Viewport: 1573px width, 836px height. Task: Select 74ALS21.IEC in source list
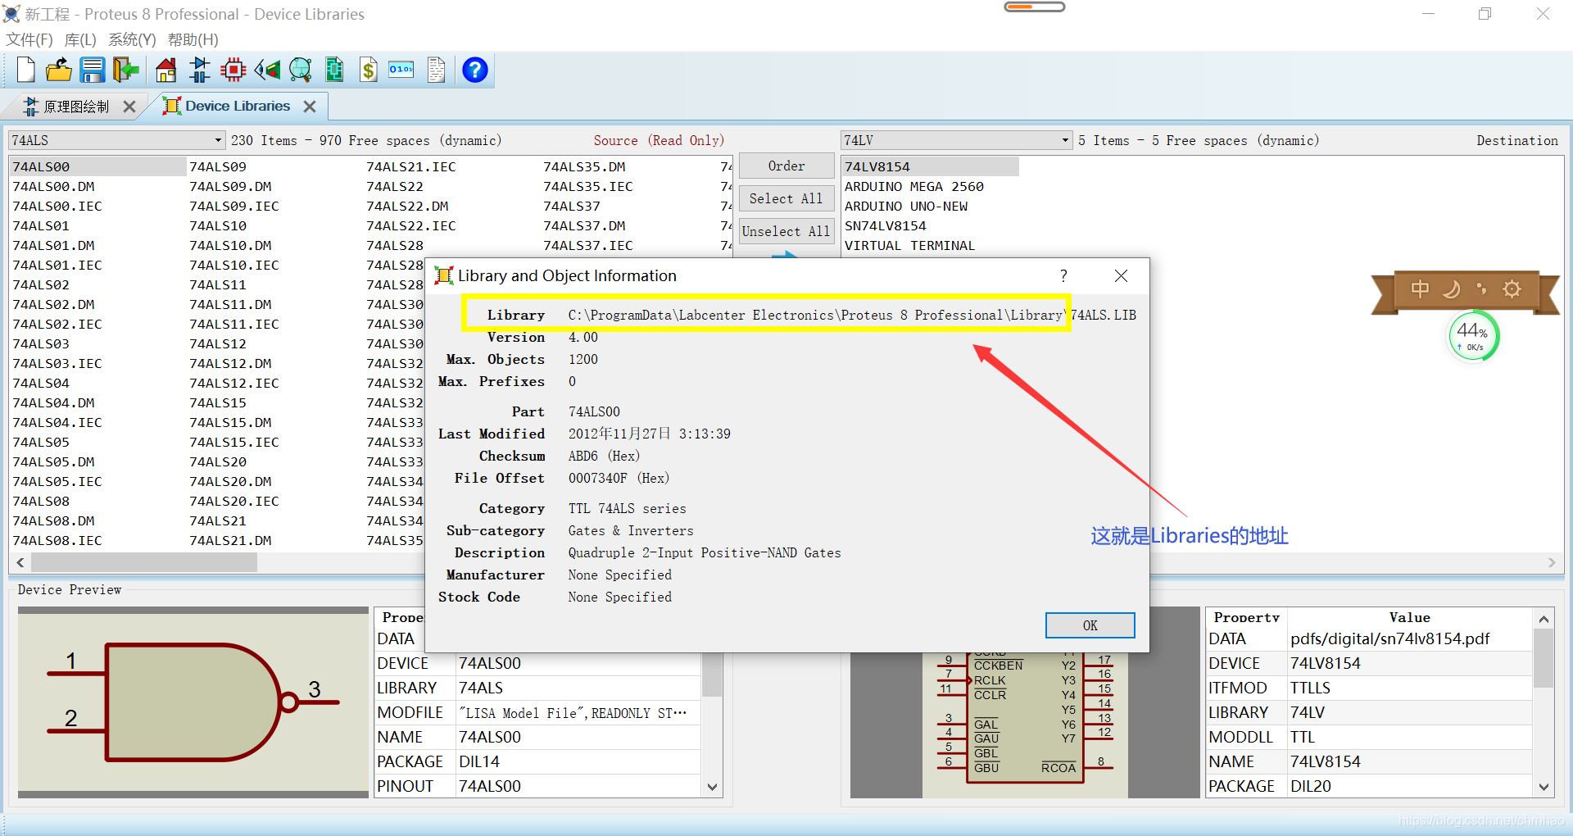pyautogui.click(x=411, y=166)
